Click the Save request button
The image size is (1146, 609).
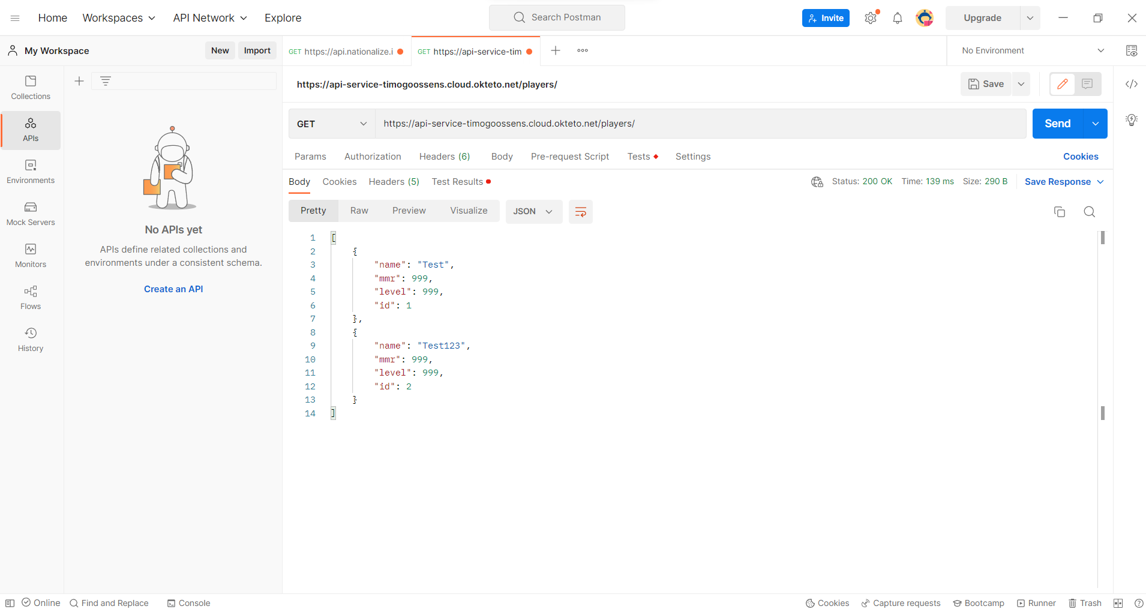(986, 84)
